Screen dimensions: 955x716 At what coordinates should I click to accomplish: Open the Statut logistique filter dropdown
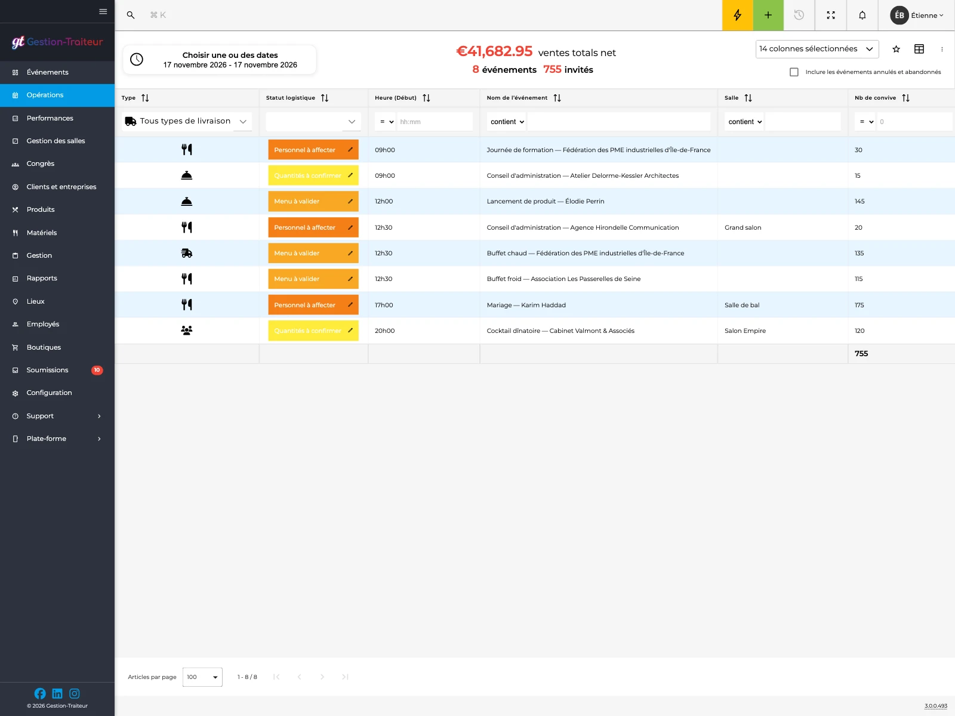point(313,121)
